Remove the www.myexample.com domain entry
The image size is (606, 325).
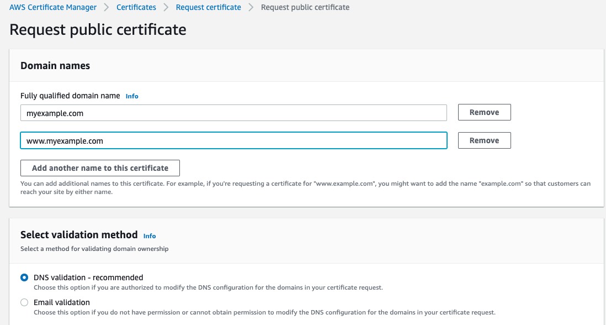(x=484, y=140)
